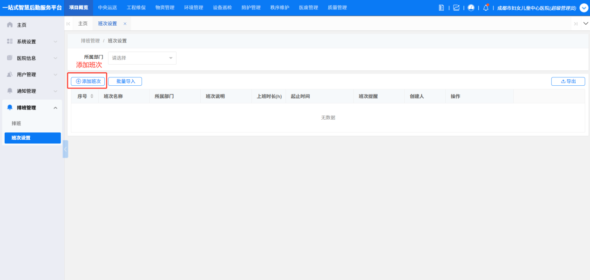Image resolution: width=590 pixels, height=280 pixels.
Task: Click the 用户管理 user icon in sidebar
Action: [10, 75]
